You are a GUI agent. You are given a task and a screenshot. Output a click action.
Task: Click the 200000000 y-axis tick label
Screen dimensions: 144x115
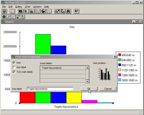tap(10, 46)
